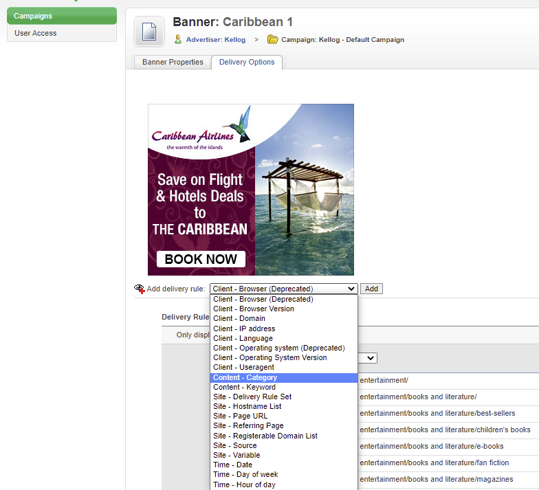Click the eye icon beside Add delivery rule
539x490 pixels.
pyautogui.click(x=140, y=289)
